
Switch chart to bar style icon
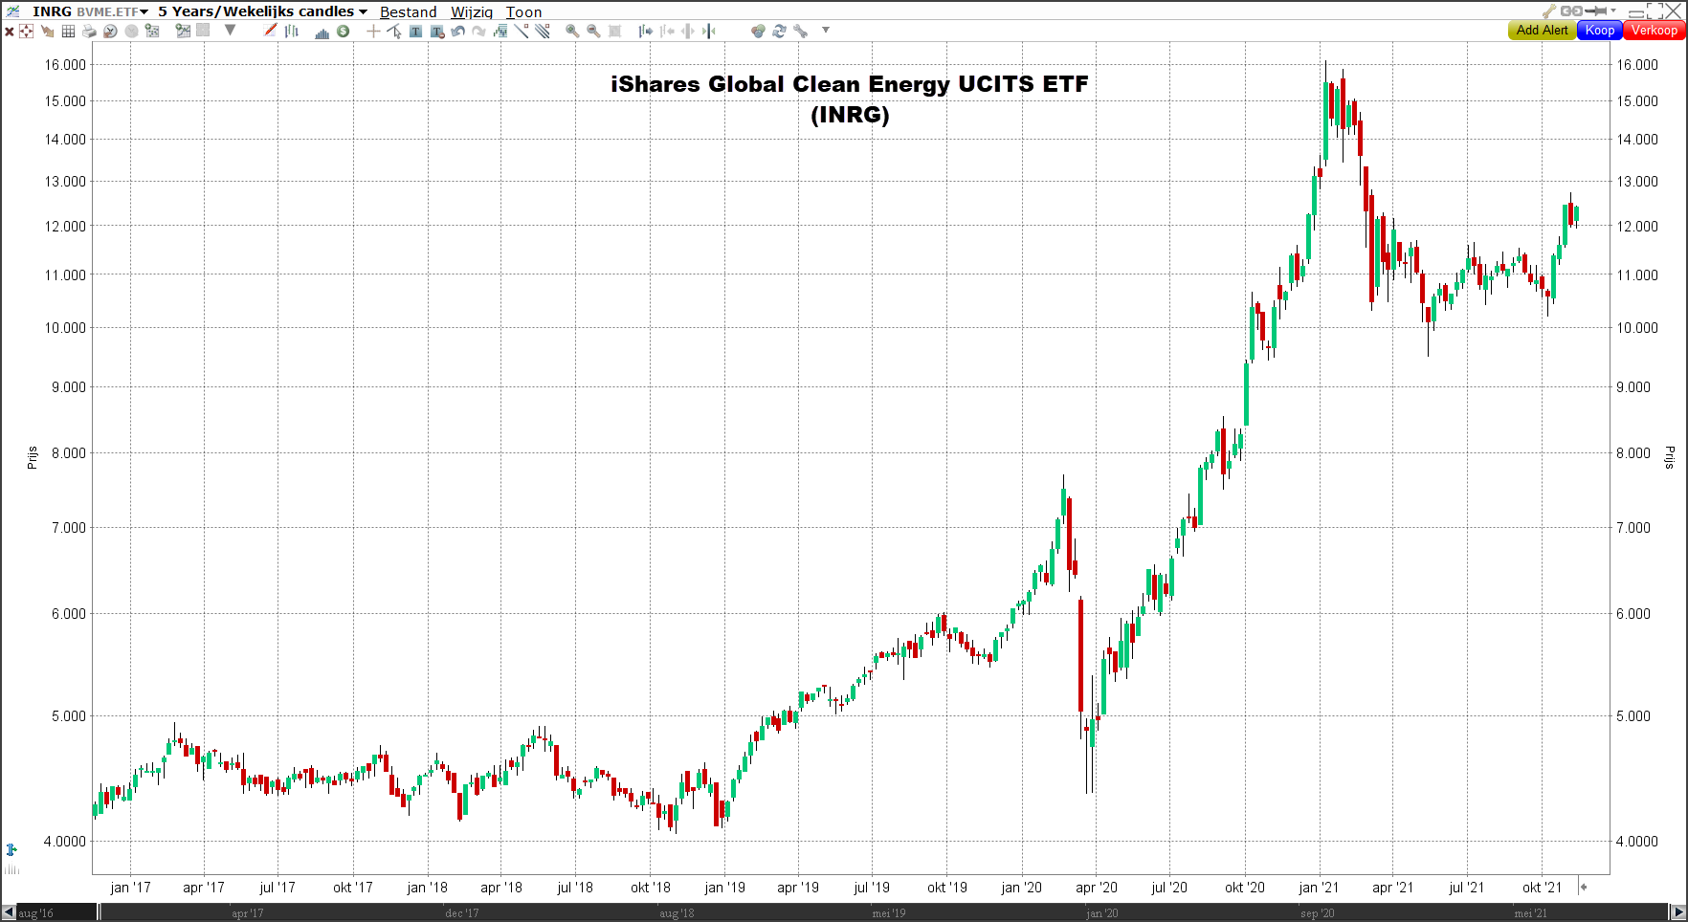pos(291,32)
